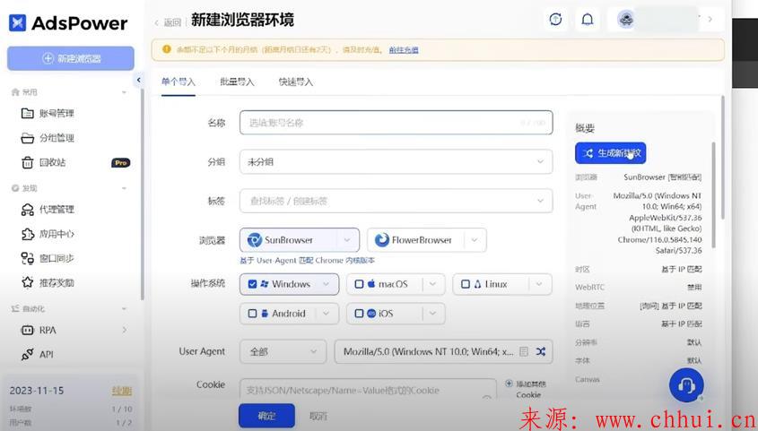
Task: Click the Pro badge beside 回收站
Action: (121, 163)
